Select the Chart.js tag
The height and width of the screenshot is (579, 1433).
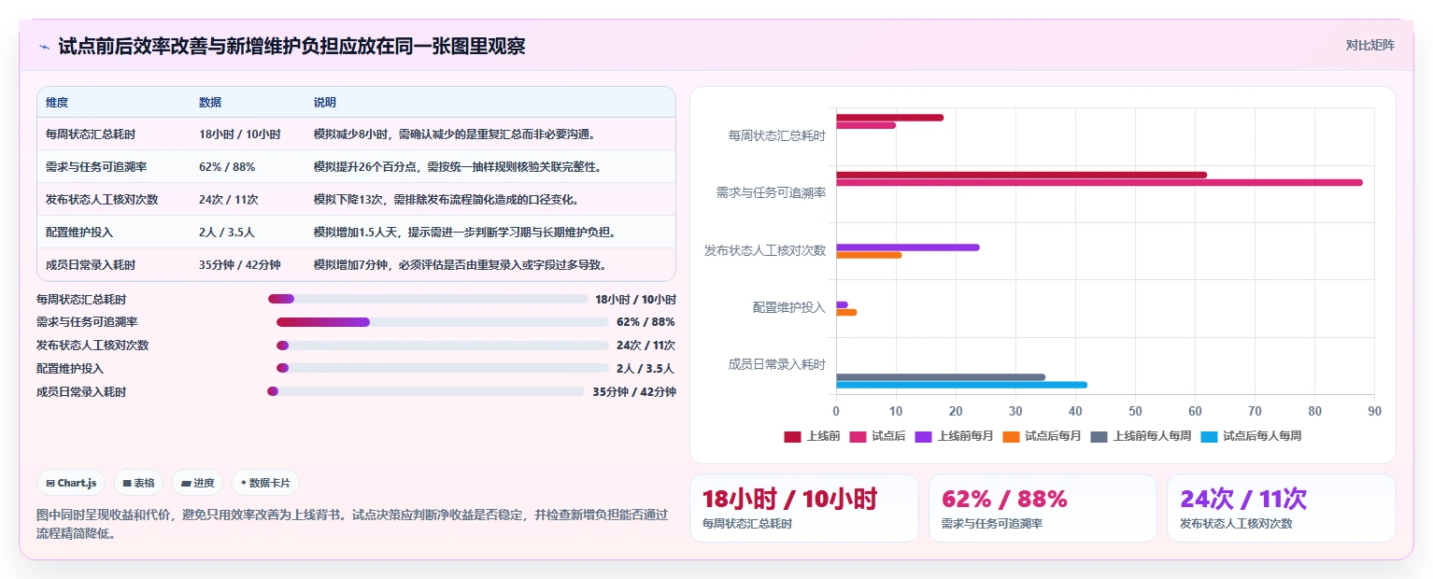tap(72, 483)
